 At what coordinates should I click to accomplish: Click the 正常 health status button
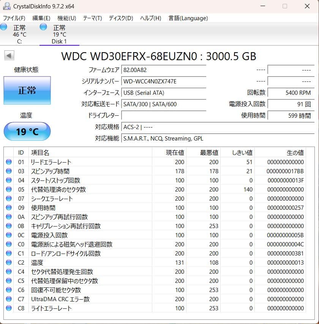click(x=27, y=91)
